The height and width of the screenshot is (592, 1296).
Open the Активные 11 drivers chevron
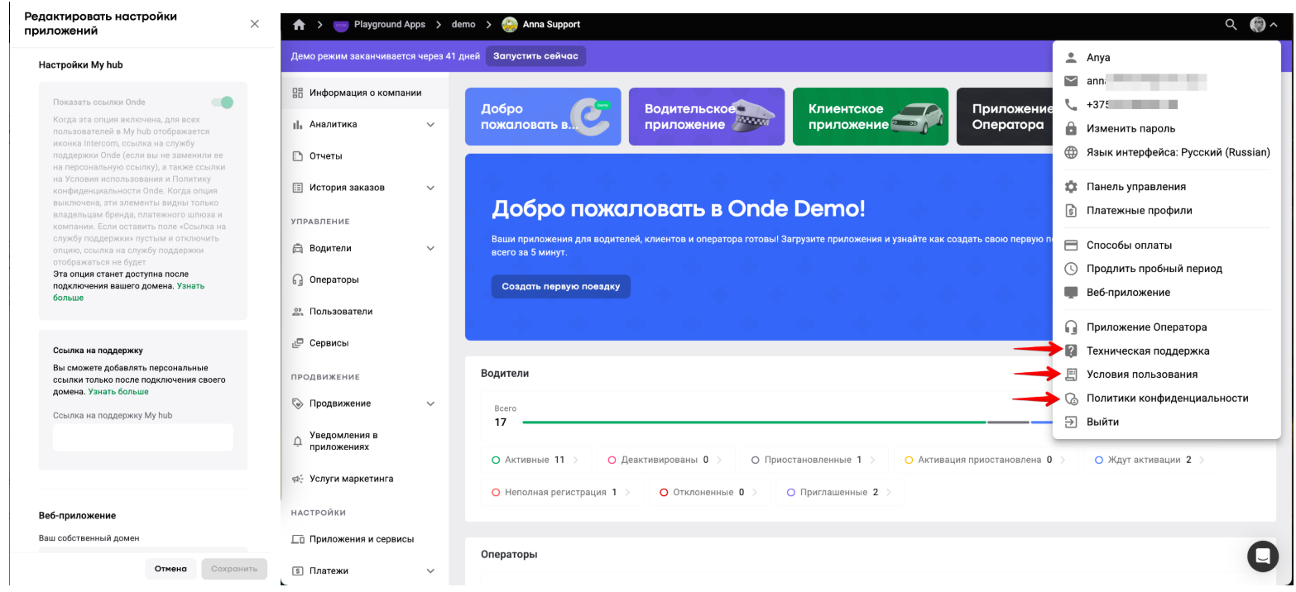coord(576,460)
